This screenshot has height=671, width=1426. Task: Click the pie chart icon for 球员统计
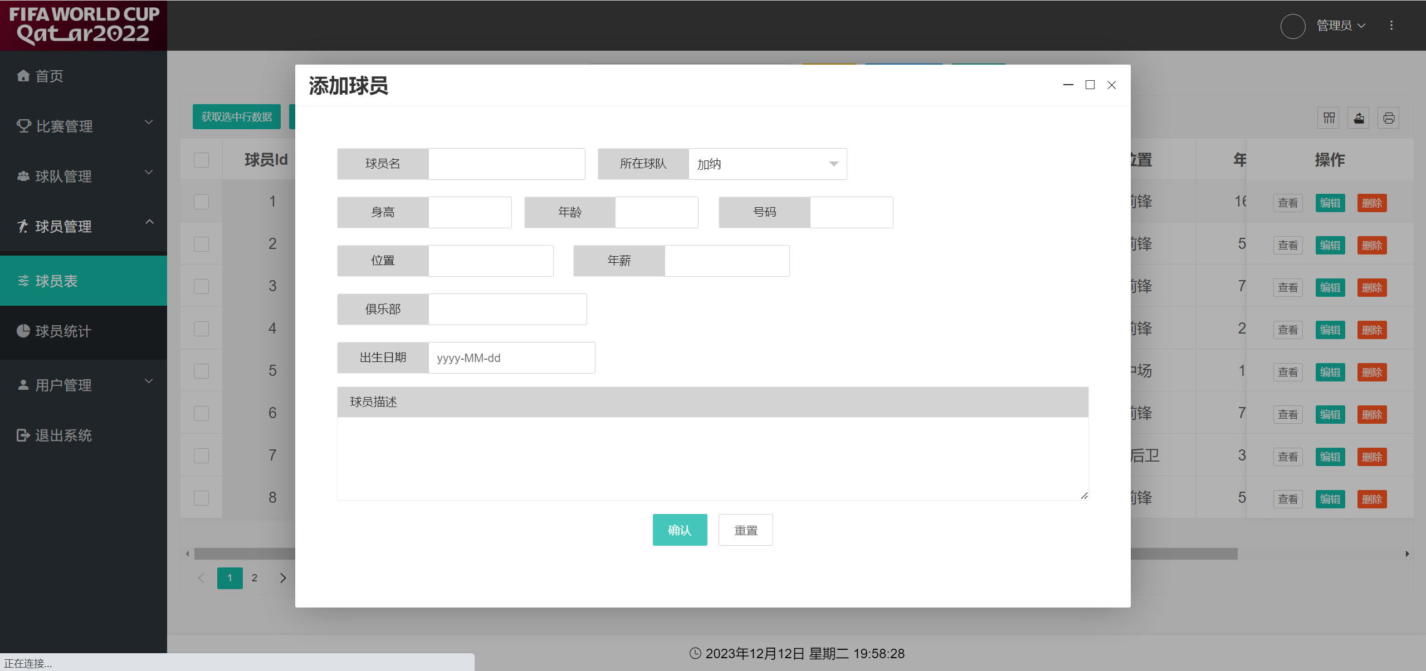[x=23, y=331]
